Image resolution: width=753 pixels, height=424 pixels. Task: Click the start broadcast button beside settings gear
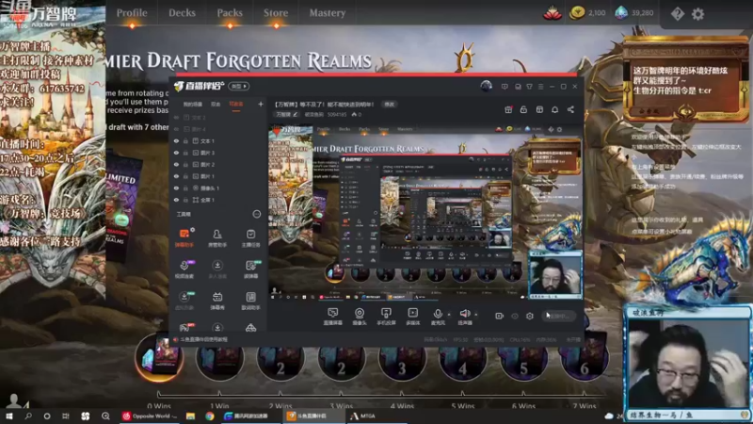point(558,316)
